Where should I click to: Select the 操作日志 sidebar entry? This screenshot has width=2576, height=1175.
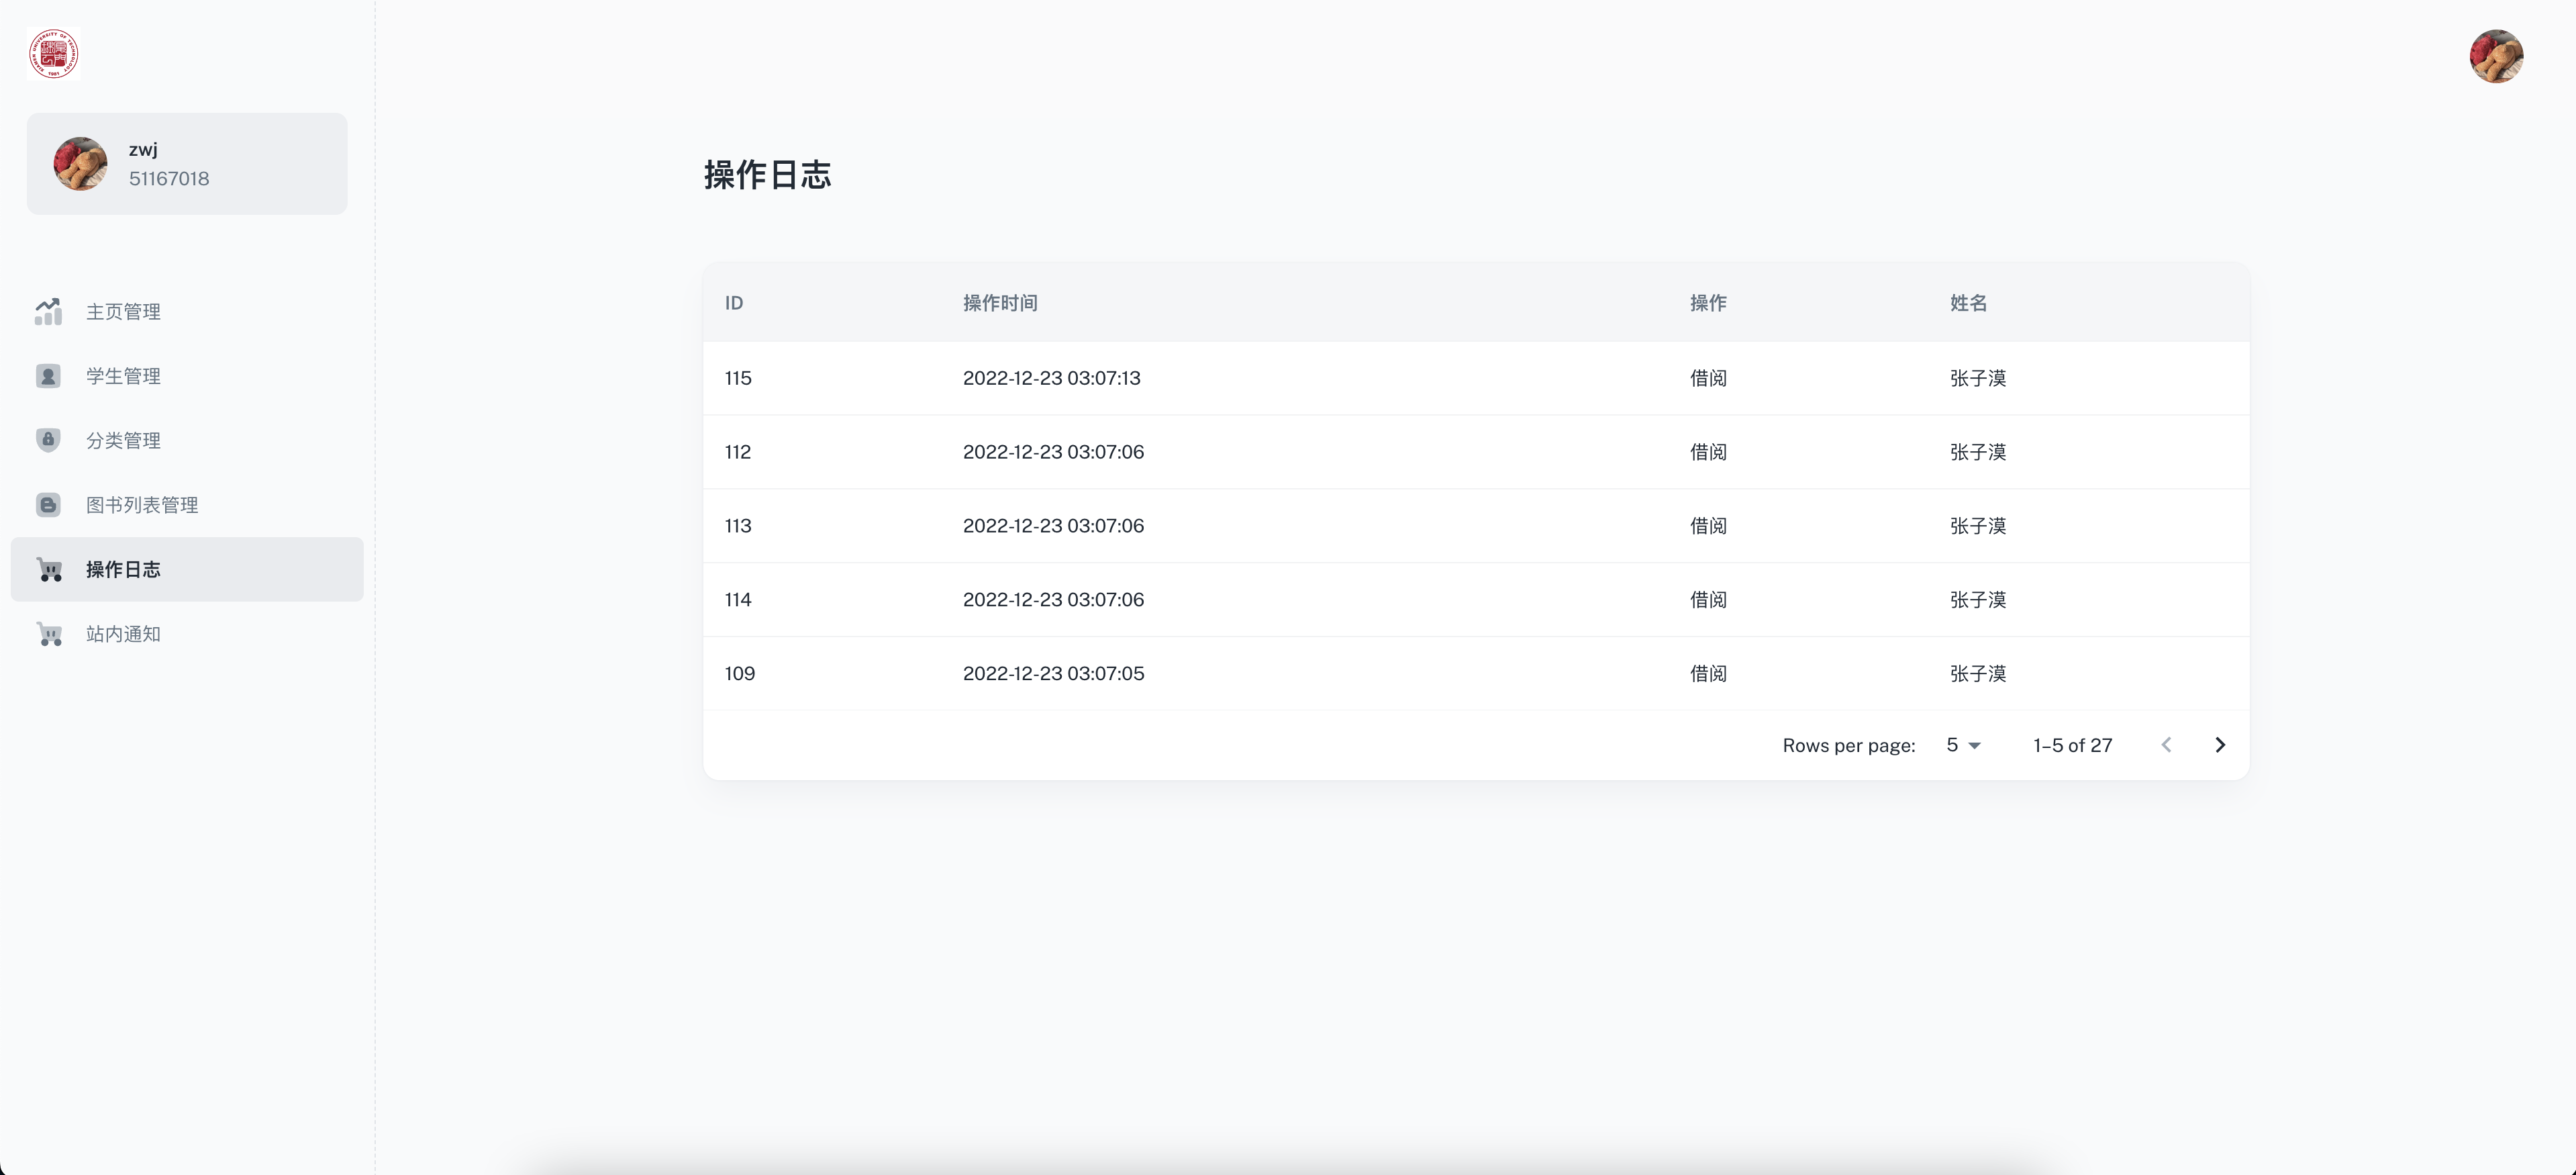[x=122, y=569]
